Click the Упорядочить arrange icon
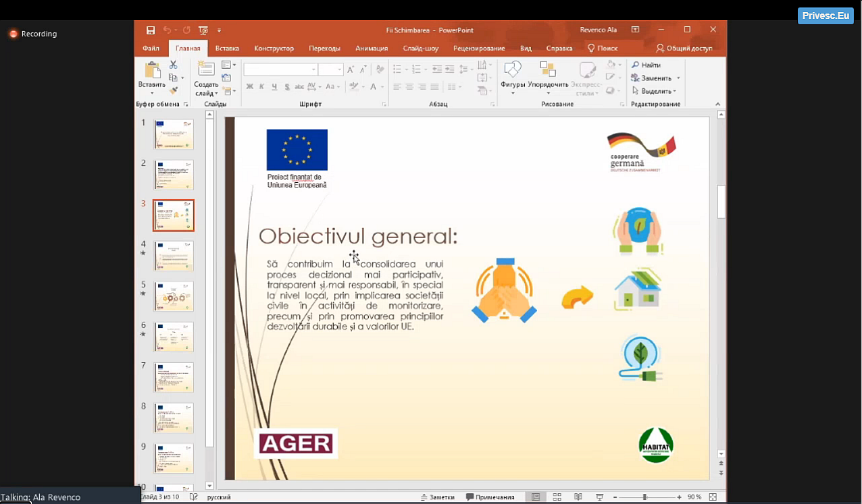The width and height of the screenshot is (862, 504). [548, 76]
